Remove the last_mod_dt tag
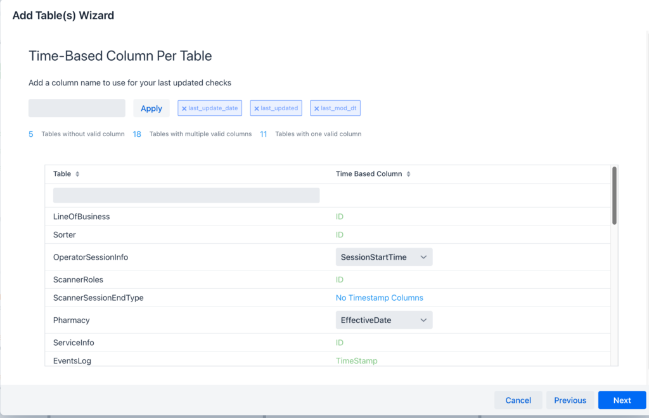The image size is (649, 418). [x=316, y=109]
